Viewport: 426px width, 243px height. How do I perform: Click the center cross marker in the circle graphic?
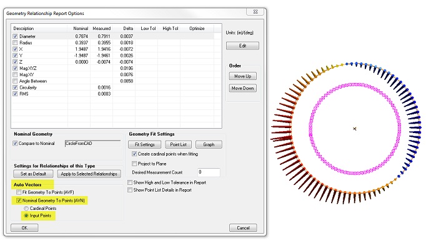coord(355,129)
